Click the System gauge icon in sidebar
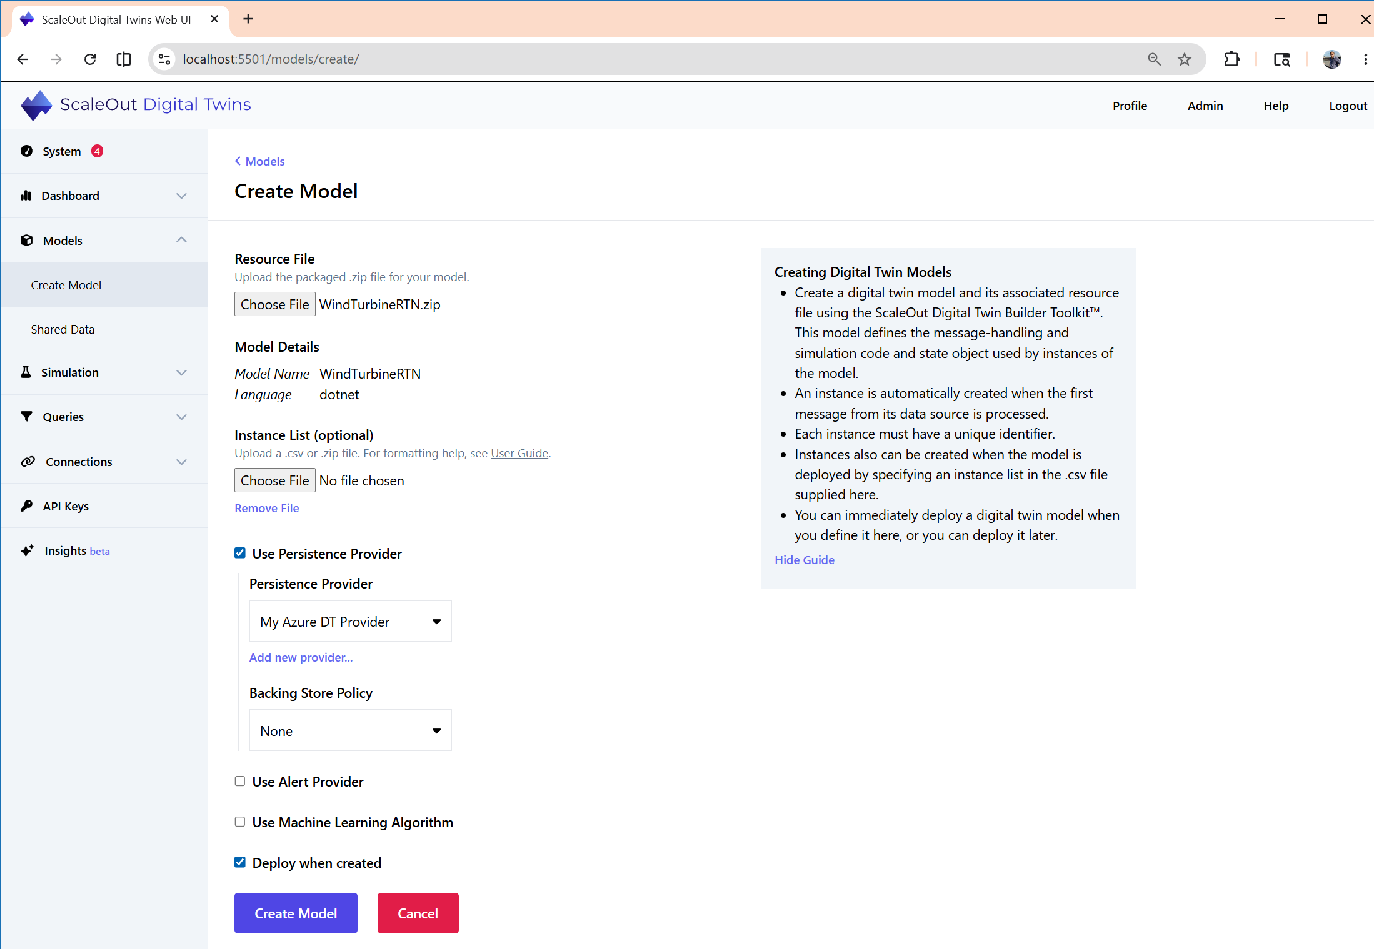The height and width of the screenshot is (949, 1374). [26, 151]
